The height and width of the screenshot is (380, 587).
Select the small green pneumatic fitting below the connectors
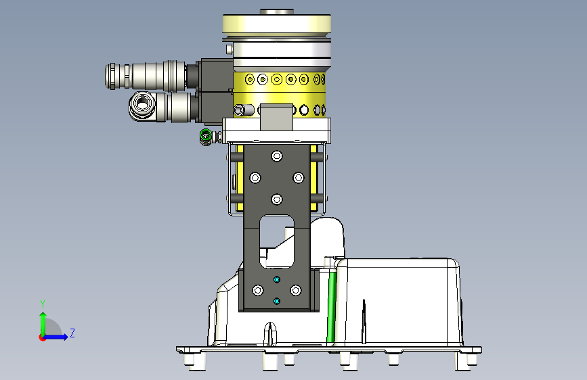pos(206,137)
